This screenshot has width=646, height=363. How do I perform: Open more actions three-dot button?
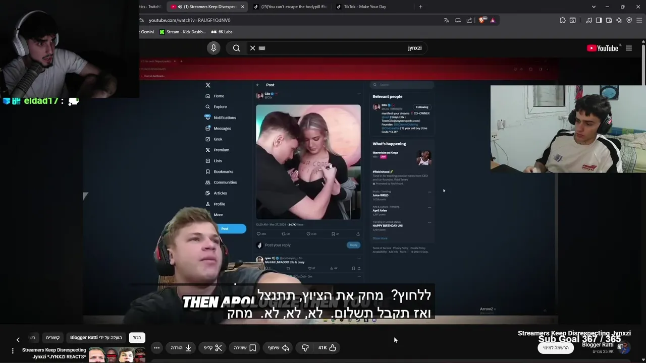click(x=157, y=347)
